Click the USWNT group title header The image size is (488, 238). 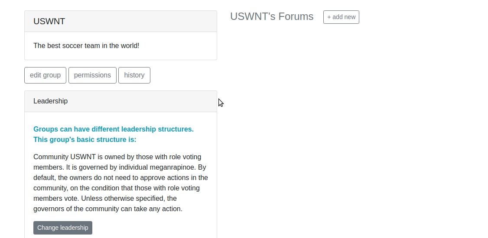[49, 22]
